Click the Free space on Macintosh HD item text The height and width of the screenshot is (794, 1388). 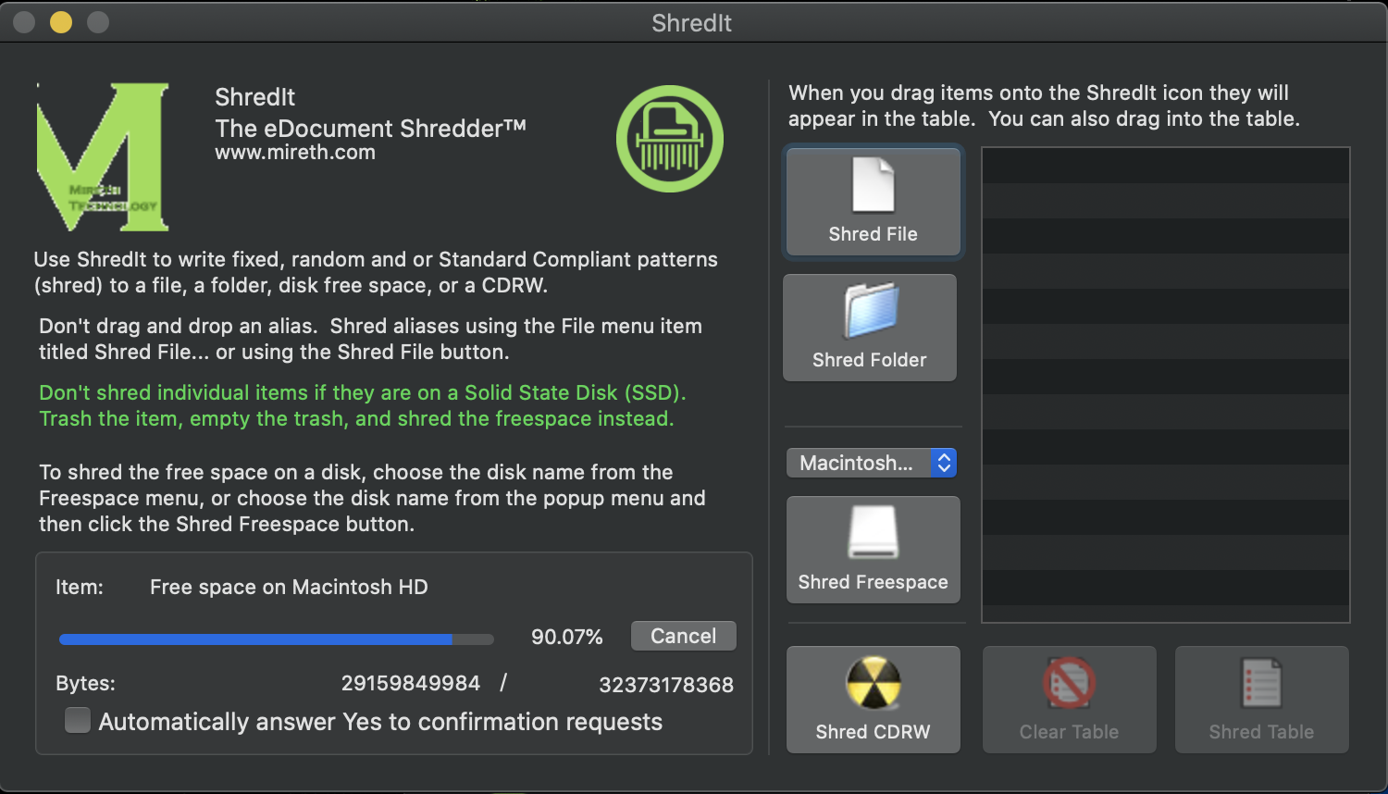[289, 587]
